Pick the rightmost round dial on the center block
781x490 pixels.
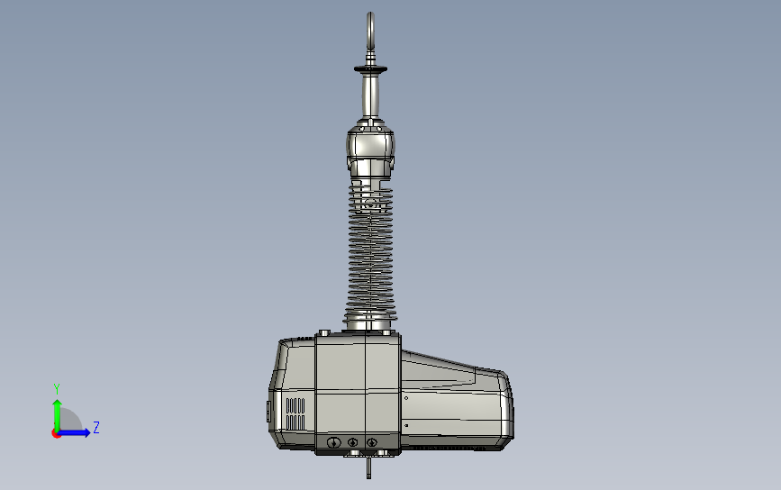[371, 442]
